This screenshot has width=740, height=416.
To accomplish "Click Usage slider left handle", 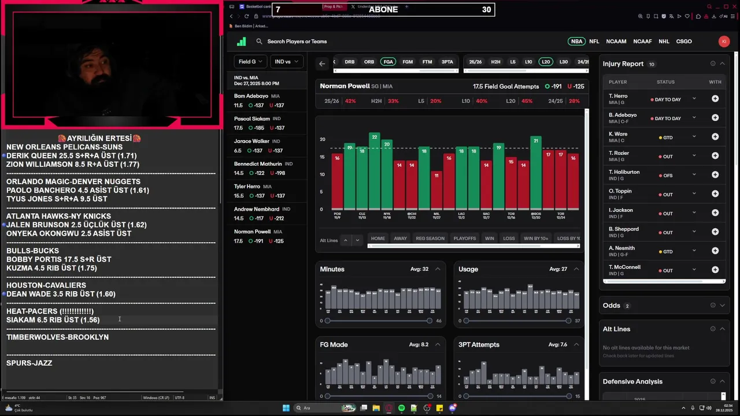I will click(466, 321).
